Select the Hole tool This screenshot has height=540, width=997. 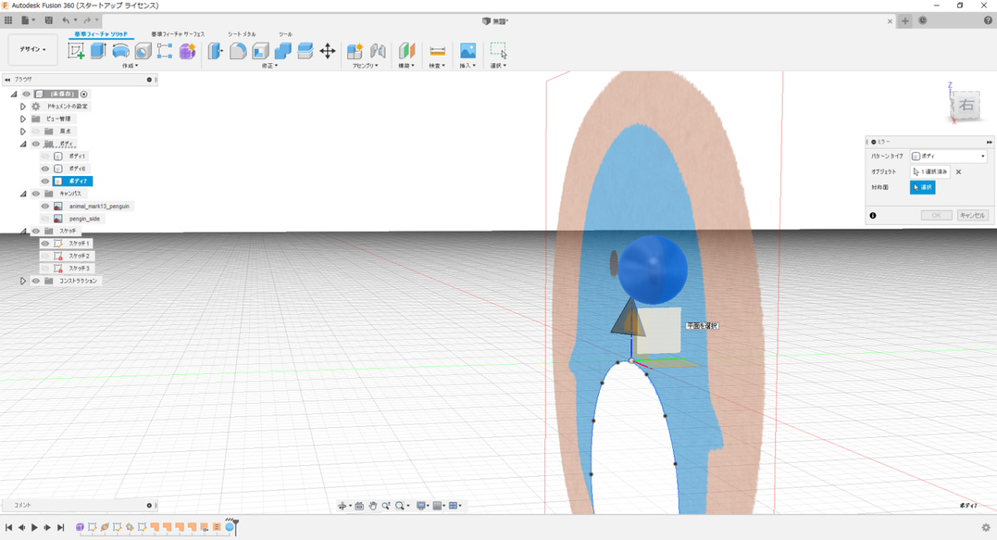coord(143,51)
